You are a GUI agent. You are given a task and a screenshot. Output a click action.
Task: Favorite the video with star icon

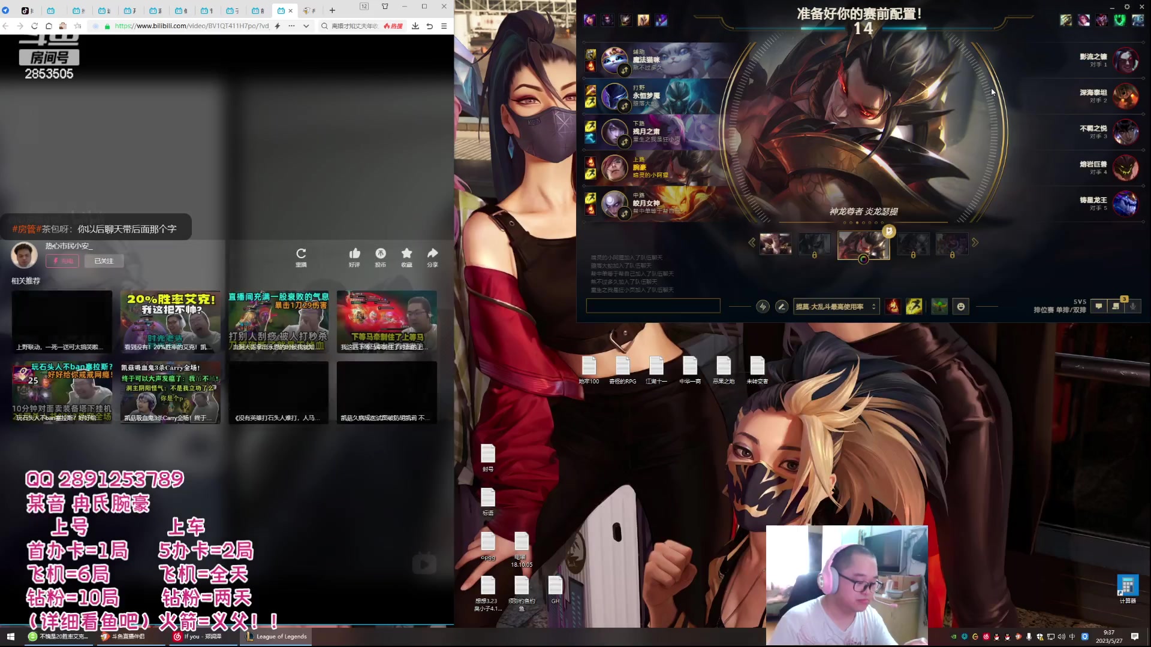point(406,256)
